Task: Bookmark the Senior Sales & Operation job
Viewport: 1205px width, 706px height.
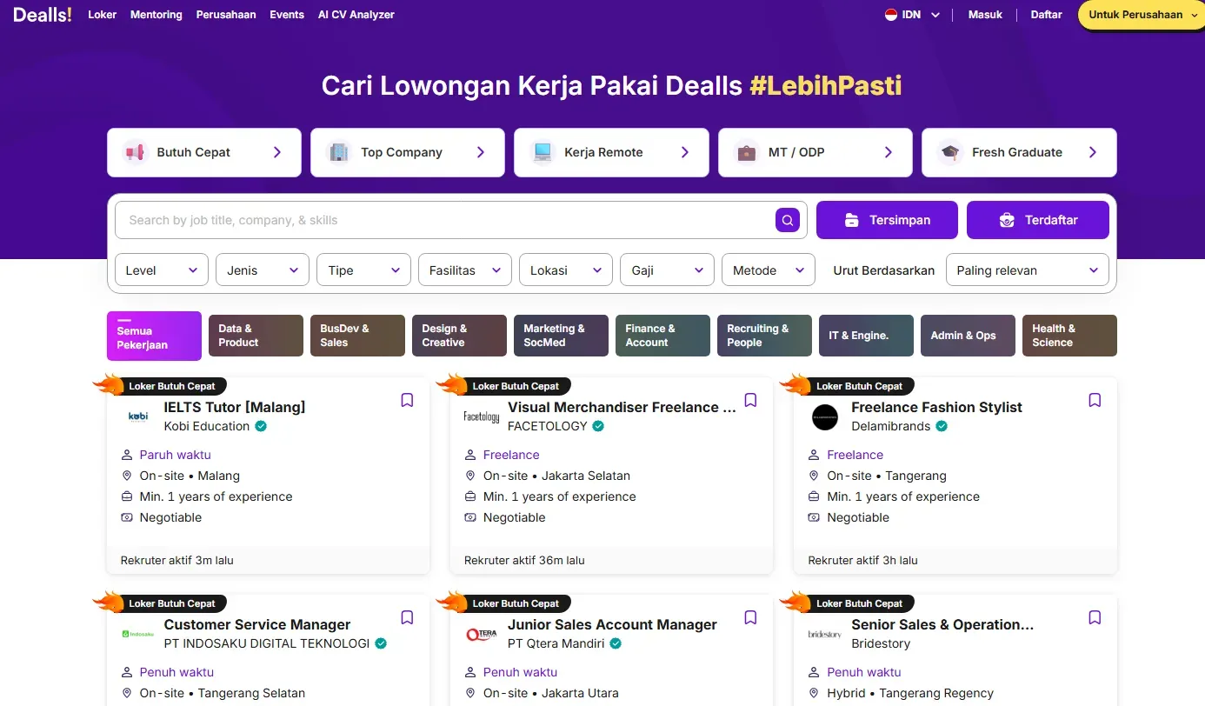Action: (1095, 617)
